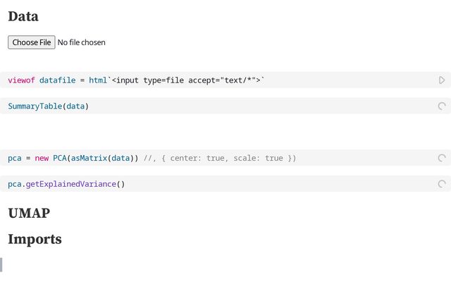Click the 'new' keyword in the PCA cell
451x282 pixels.
42,158
